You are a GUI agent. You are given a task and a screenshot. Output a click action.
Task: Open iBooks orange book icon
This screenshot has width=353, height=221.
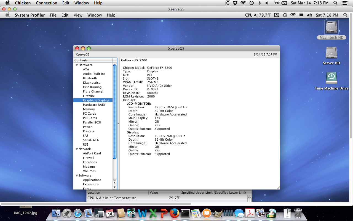[x=207, y=213]
